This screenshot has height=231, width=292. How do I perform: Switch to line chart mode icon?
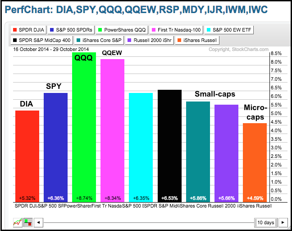click(18, 222)
